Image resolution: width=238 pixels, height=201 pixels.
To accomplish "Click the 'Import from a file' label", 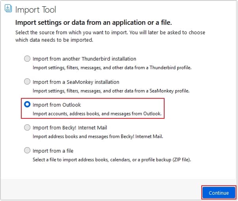I will (53, 151).
